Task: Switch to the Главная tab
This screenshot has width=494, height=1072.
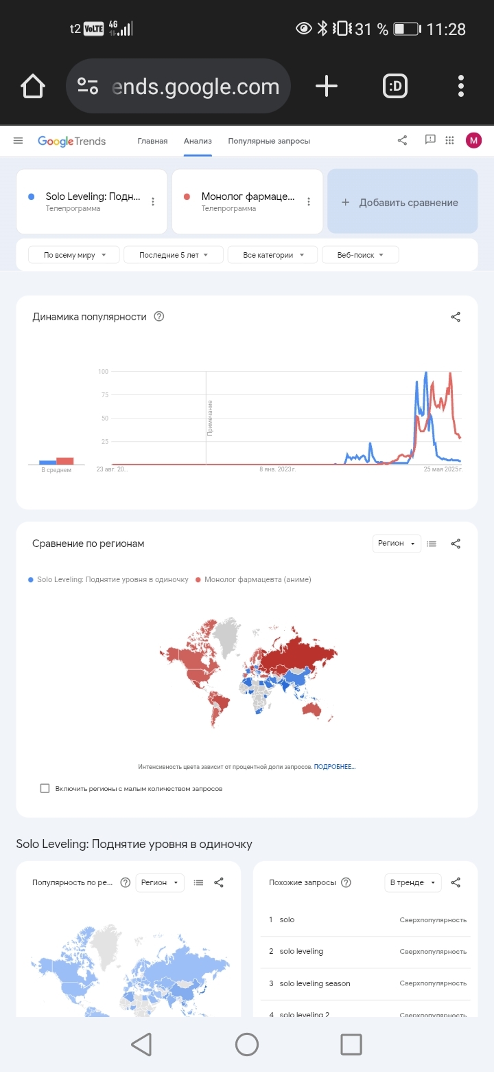Action: pyautogui.click(x=152, y=141)
